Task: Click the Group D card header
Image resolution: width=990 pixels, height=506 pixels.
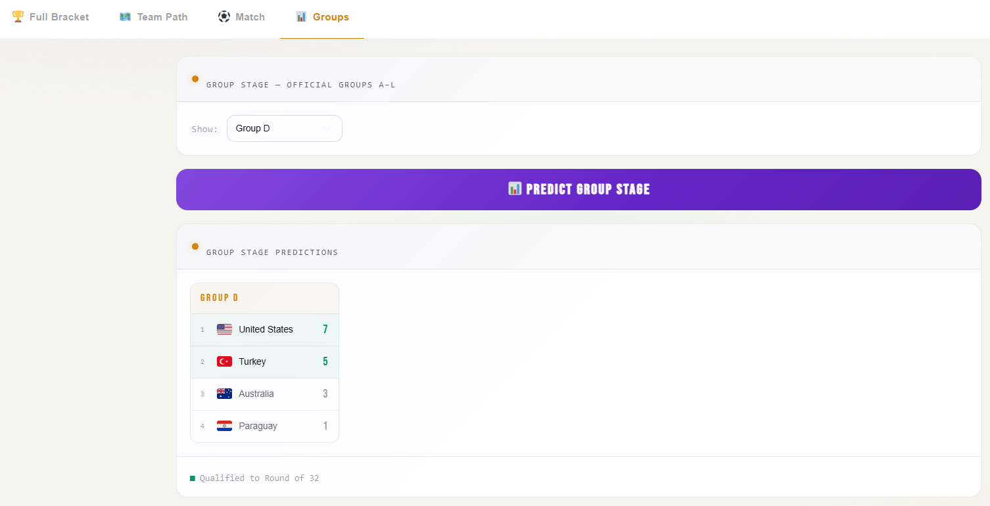Action: tap(264, 298)
